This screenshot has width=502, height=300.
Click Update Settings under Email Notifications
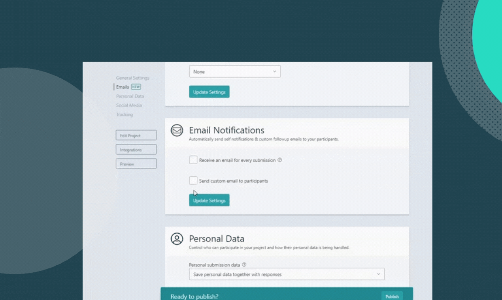[209, 200]
